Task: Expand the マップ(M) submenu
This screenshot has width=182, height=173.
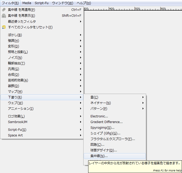Action: click(42, 92)
